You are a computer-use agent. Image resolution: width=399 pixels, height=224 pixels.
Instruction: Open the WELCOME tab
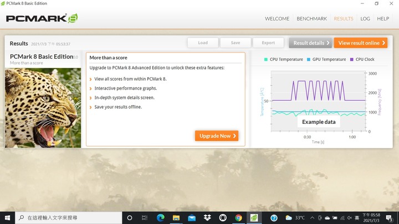[277, 19]
